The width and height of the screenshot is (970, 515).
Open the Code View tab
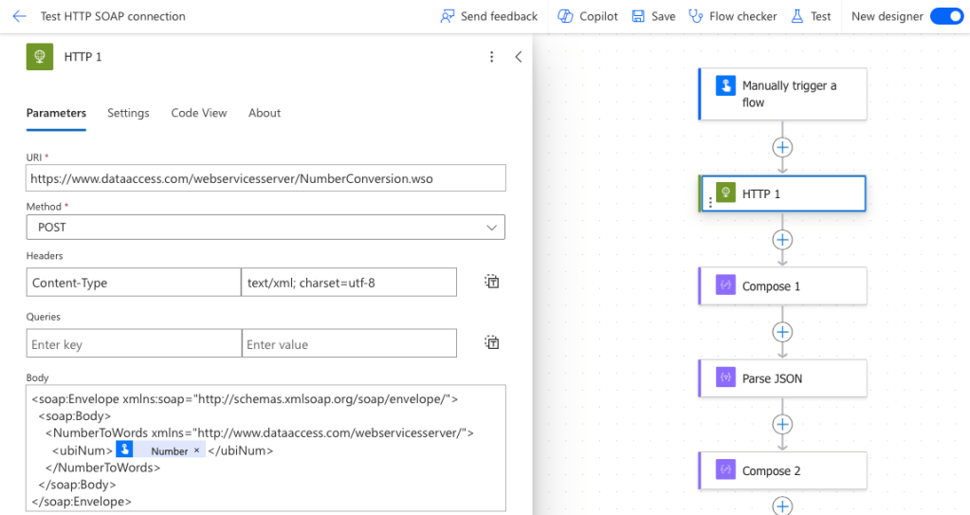198,113
